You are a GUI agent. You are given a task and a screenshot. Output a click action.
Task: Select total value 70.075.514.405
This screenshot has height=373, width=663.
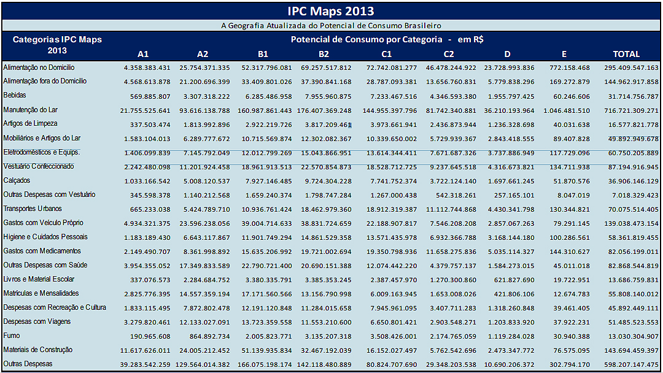coord(634,210)
